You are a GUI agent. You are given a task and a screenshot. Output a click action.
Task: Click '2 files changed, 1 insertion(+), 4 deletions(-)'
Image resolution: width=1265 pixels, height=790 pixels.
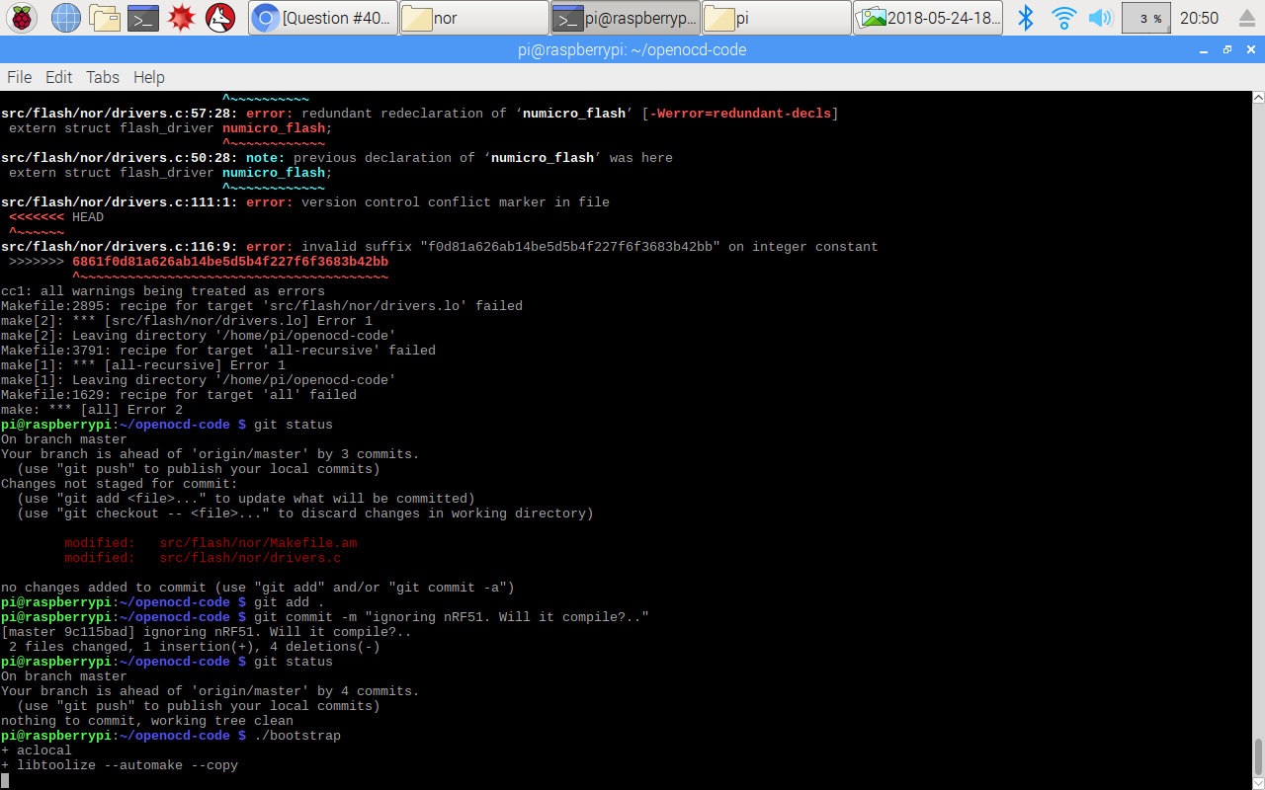[x=195, y=647]
